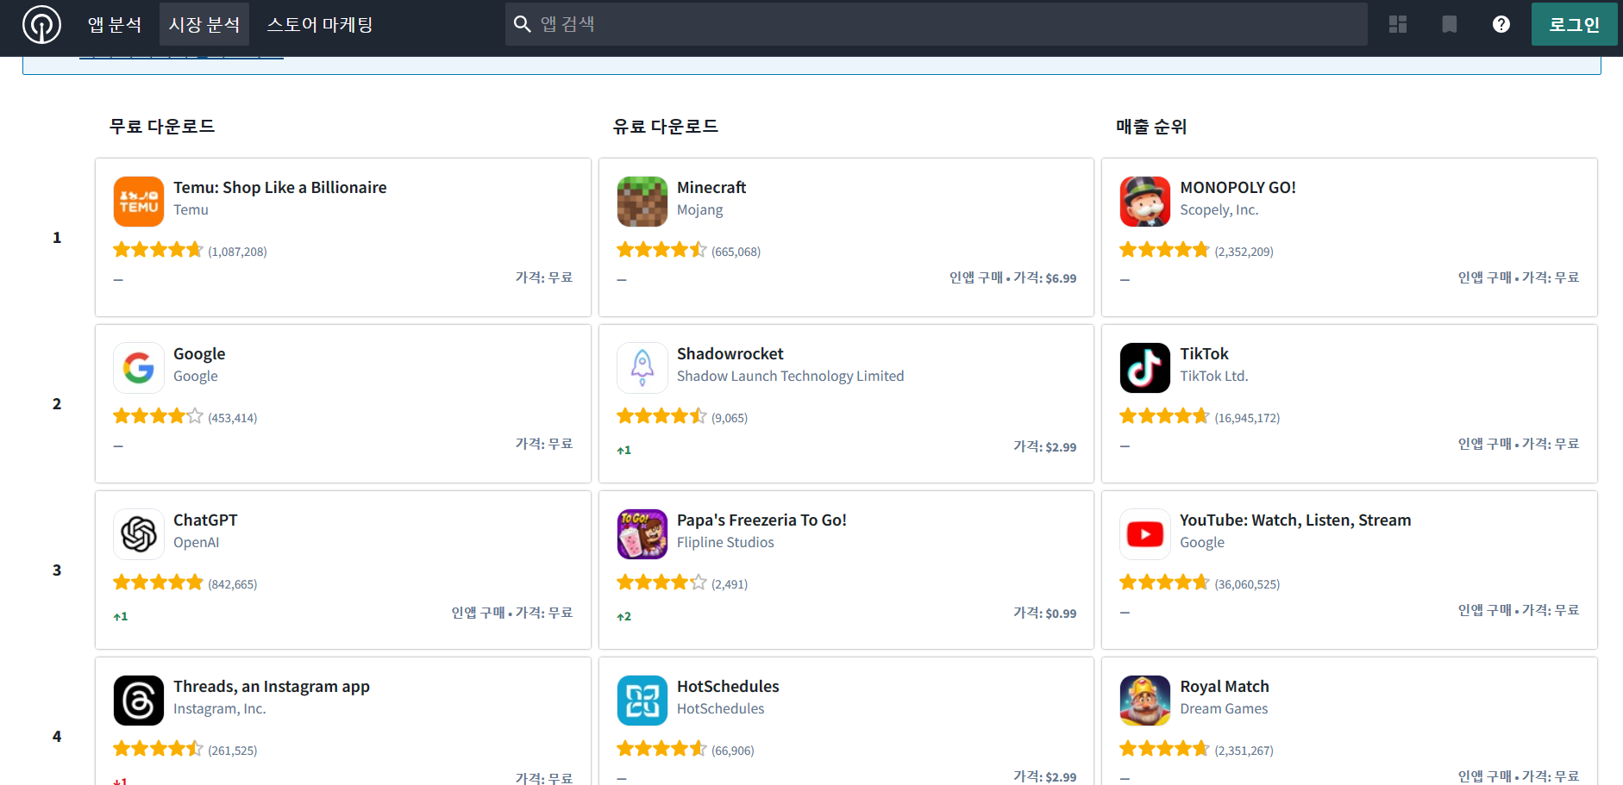Image resolution: width=1623 pixels, height=785 pixels.
Task: Open the MONOPOLY GO! title link
Action: coord(1238,188)
